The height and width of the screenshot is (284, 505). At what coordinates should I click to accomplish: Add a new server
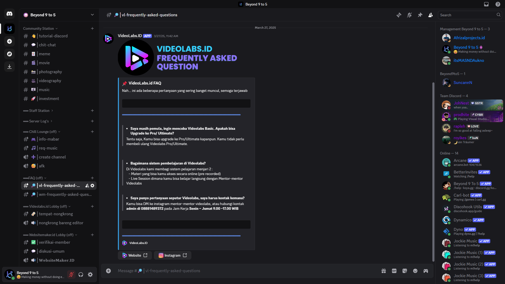coord(9,41)
